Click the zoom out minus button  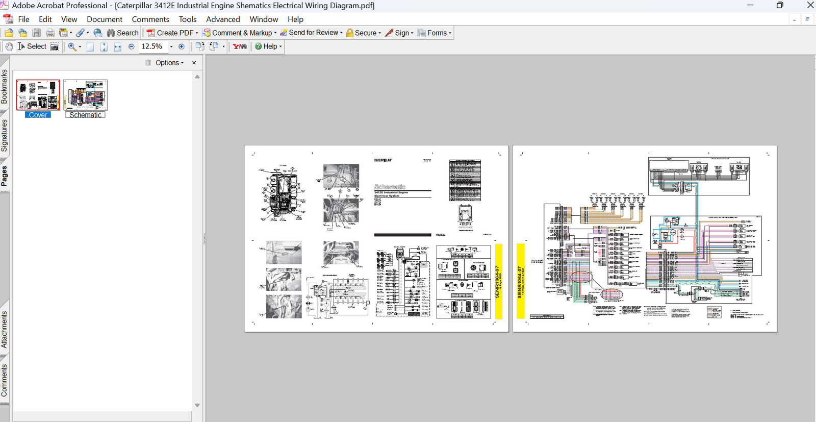point(132,46)
